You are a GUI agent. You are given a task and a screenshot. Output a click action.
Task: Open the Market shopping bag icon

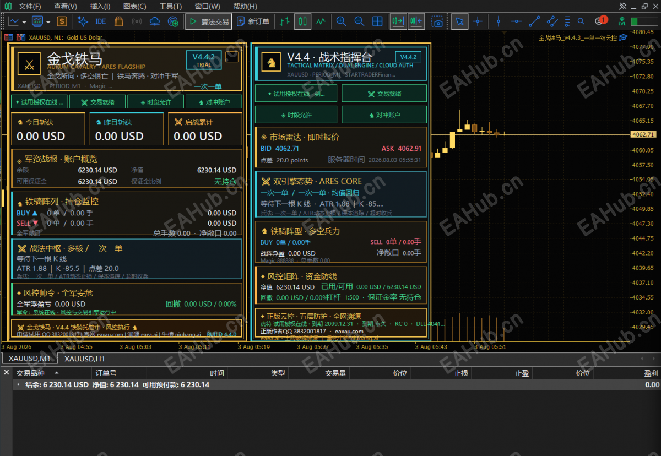pyautogui.click(x=118, y=21)
